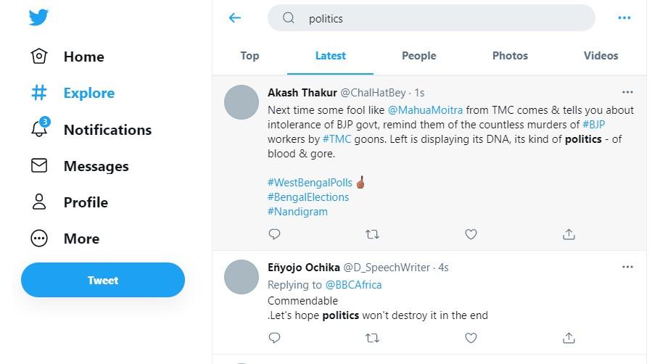Switch to the People tab
Viewport: 652px width, 364px height.
[418, 56]
